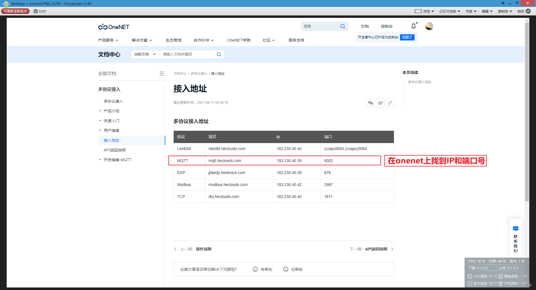
Task: Click the contact us chat icon
Action: click(x=516, y=229)
